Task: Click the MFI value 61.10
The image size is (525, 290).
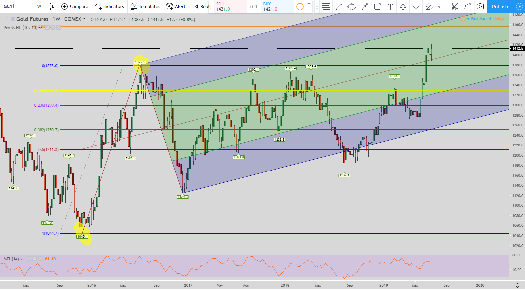Action: 50,259
